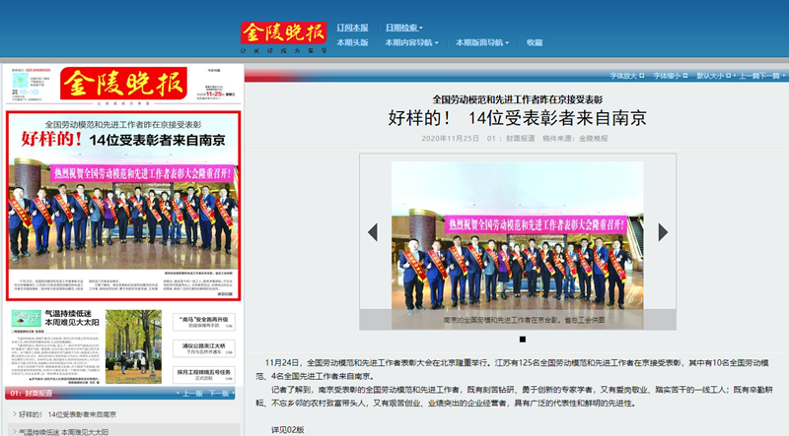789x436 pixels.
Task: Show next photo with right arrow
Action: click(x=663, y=232)
